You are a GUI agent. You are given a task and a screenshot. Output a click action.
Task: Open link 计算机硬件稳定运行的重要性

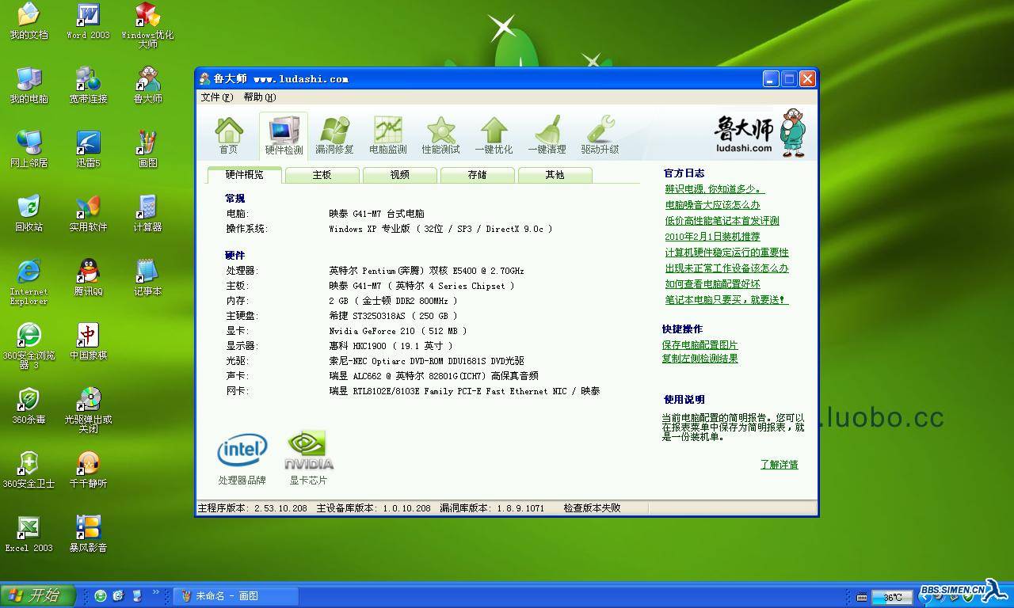click(x=726, y=253)
